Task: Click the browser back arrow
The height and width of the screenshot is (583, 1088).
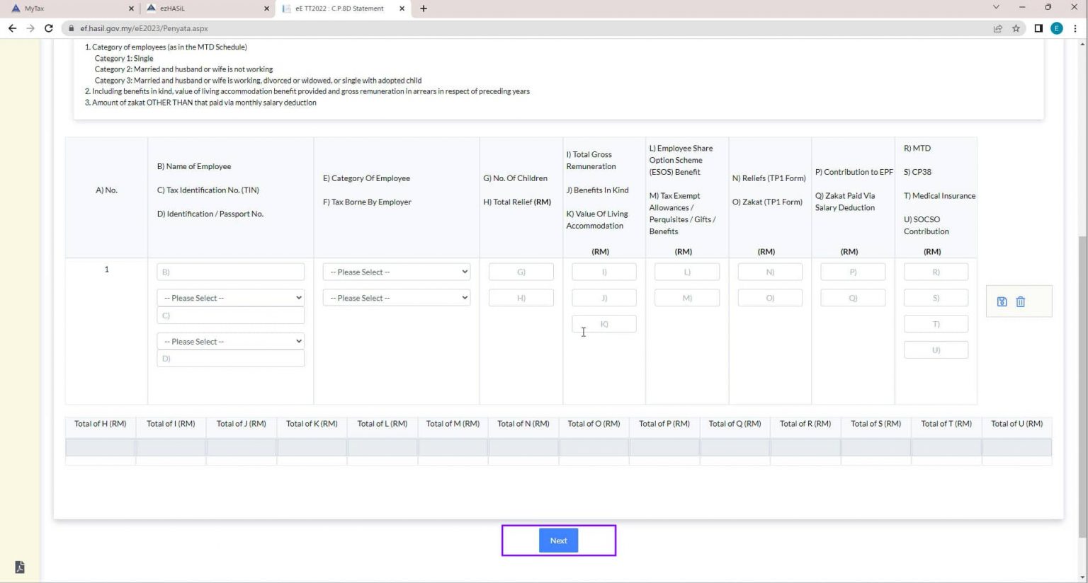Action: click(x=12, y=28)
